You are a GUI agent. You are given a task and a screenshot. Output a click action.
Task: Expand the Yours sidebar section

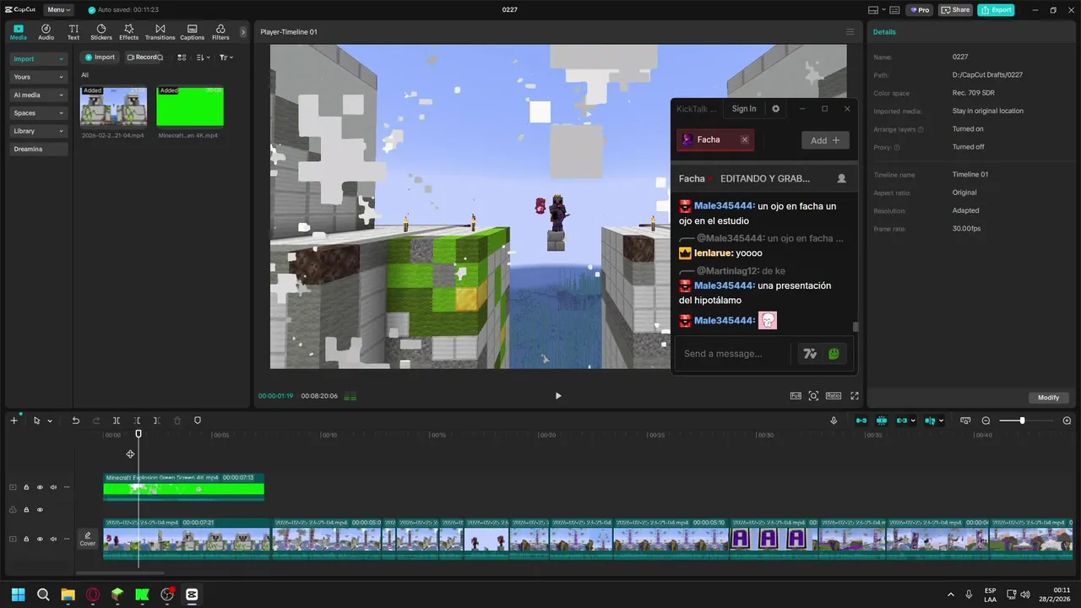39,77
